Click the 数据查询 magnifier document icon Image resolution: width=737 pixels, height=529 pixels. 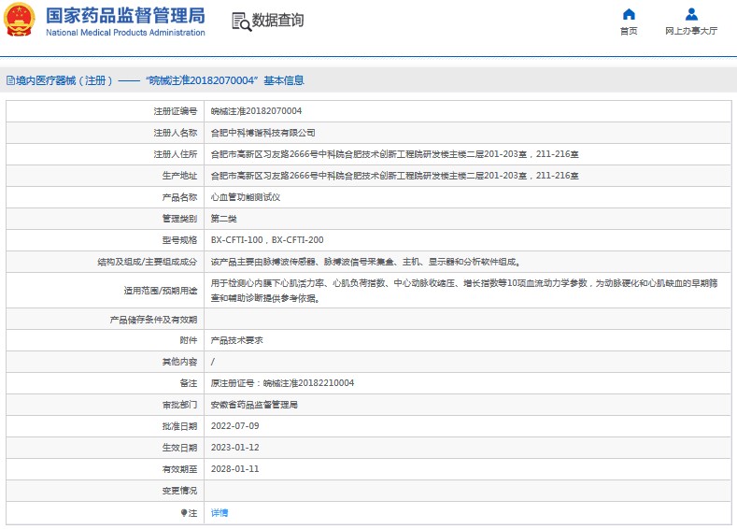pyautogui.click(x=240, y=21)
